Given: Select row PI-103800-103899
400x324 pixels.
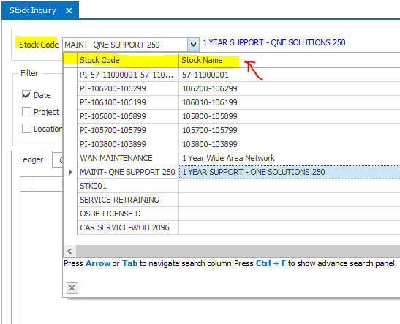Looking at the screenshot, I should pyautogui.click(x=128, y=144).
